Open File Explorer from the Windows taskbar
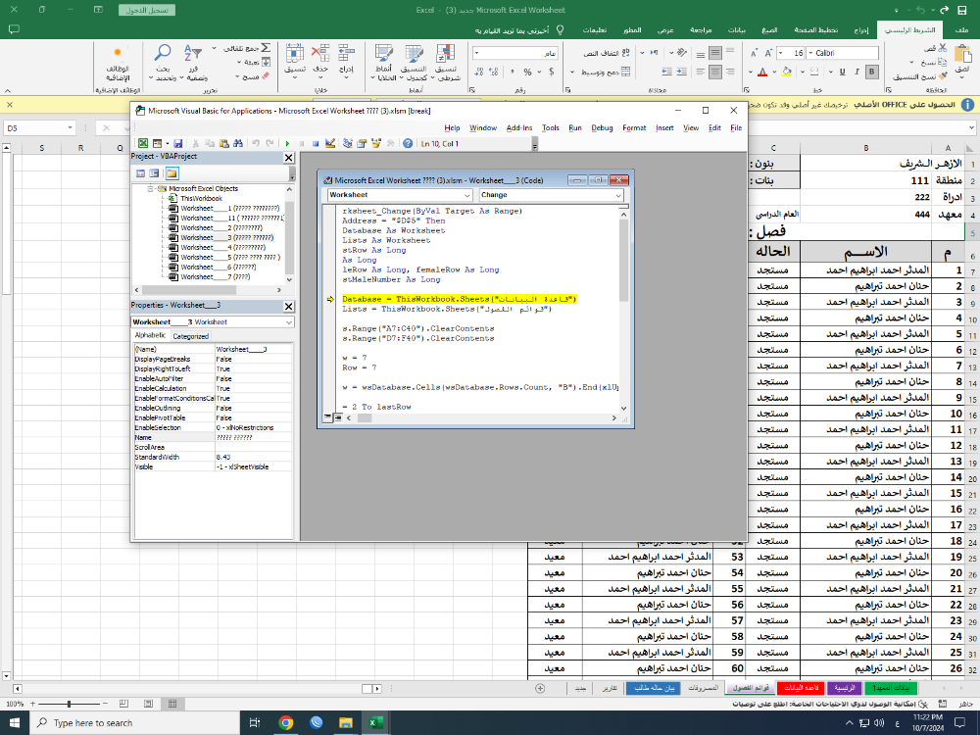The width and height of the screenshot is (980, 735). (x=346, y=722)
